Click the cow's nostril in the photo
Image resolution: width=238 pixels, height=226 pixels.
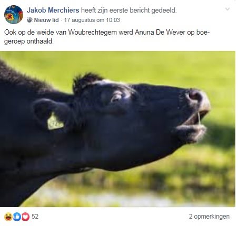[195, 96]
